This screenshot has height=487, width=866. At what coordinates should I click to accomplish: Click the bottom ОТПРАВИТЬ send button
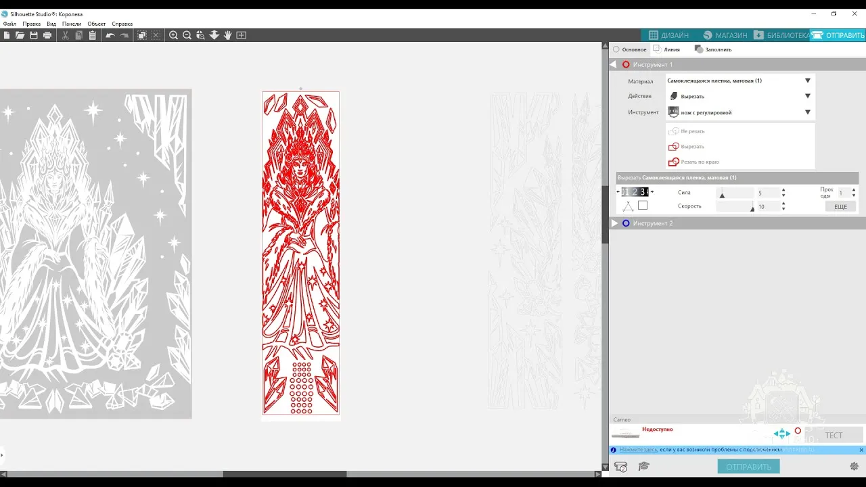748,467
